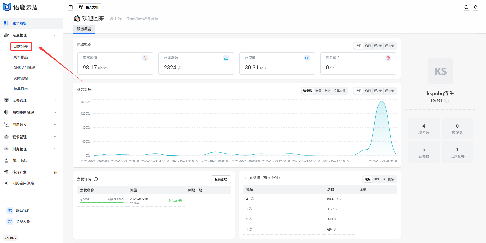Click the 带宽峰值 pulse icon
Viewport: 486px width, 243px height.
[x=145, y=58]
